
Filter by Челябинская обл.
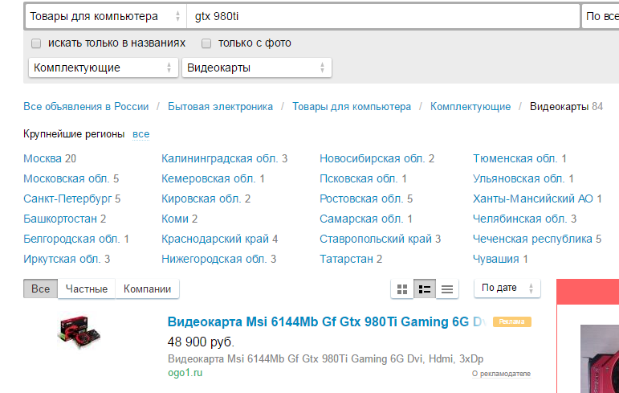520,219
